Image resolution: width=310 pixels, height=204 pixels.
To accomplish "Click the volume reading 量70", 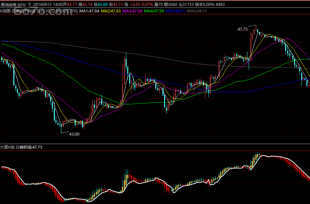I will point(159,4).
